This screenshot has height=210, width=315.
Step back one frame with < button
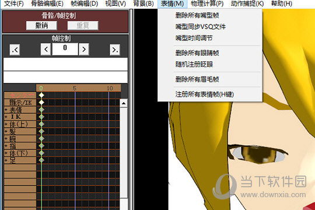click(x=45, y=49)
